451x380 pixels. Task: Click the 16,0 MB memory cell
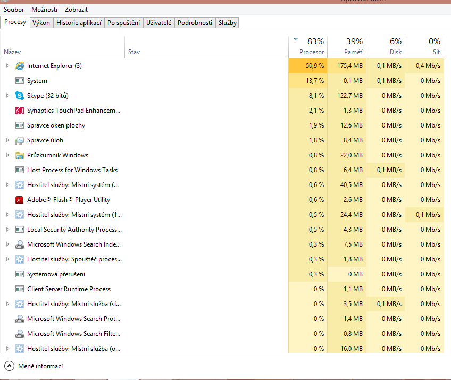[347, 349]
